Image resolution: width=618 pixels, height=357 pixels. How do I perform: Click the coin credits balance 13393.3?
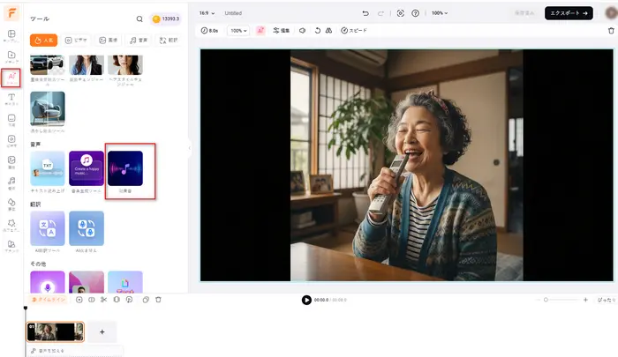tap(166, 19)
